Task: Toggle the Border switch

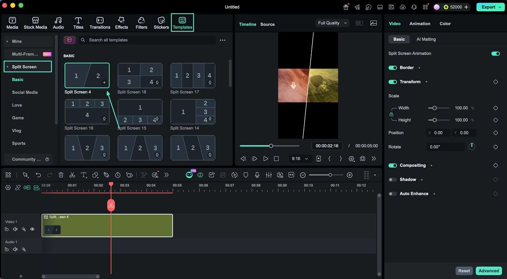Action: point(393,68)
